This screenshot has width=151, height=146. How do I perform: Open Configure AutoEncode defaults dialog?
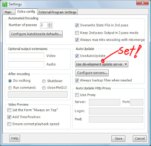pyautogui.click(x=36, y=34)
